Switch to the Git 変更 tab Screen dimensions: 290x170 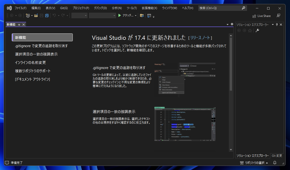(277, 156)
